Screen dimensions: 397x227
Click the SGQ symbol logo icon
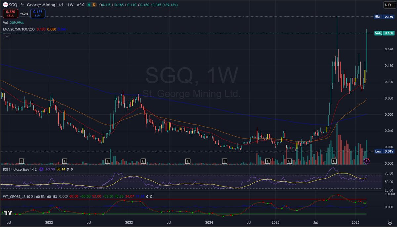click(x=5, y=5)
